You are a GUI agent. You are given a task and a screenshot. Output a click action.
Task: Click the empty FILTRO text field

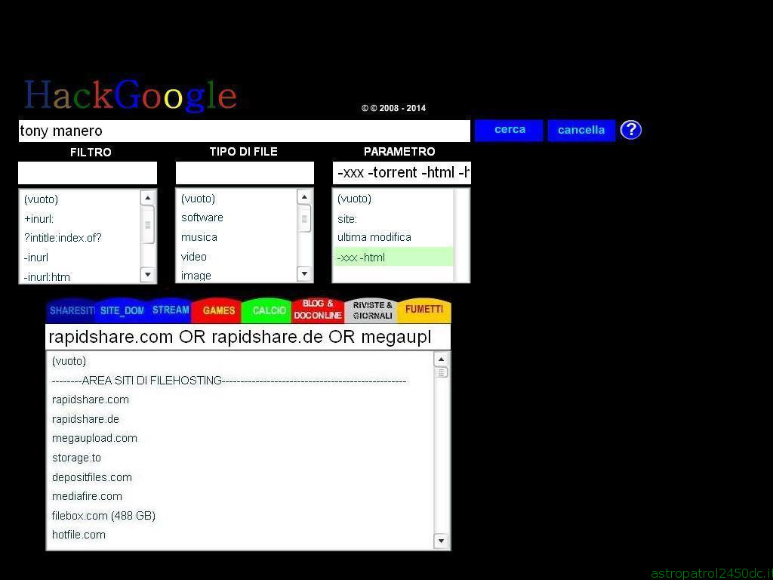coord(88,173)
